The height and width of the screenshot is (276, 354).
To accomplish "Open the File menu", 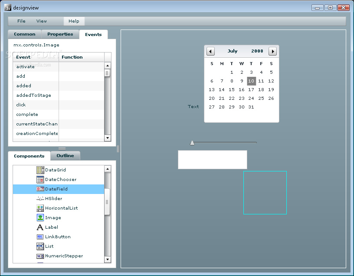I will (x=21, y=21).
